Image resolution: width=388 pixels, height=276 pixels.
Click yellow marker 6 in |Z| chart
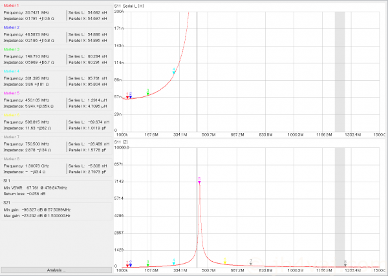click(224, 262)
